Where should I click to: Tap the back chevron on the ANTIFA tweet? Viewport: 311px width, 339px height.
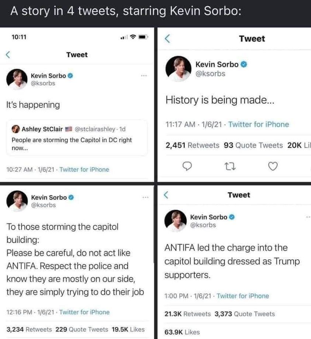pos(166,195)
